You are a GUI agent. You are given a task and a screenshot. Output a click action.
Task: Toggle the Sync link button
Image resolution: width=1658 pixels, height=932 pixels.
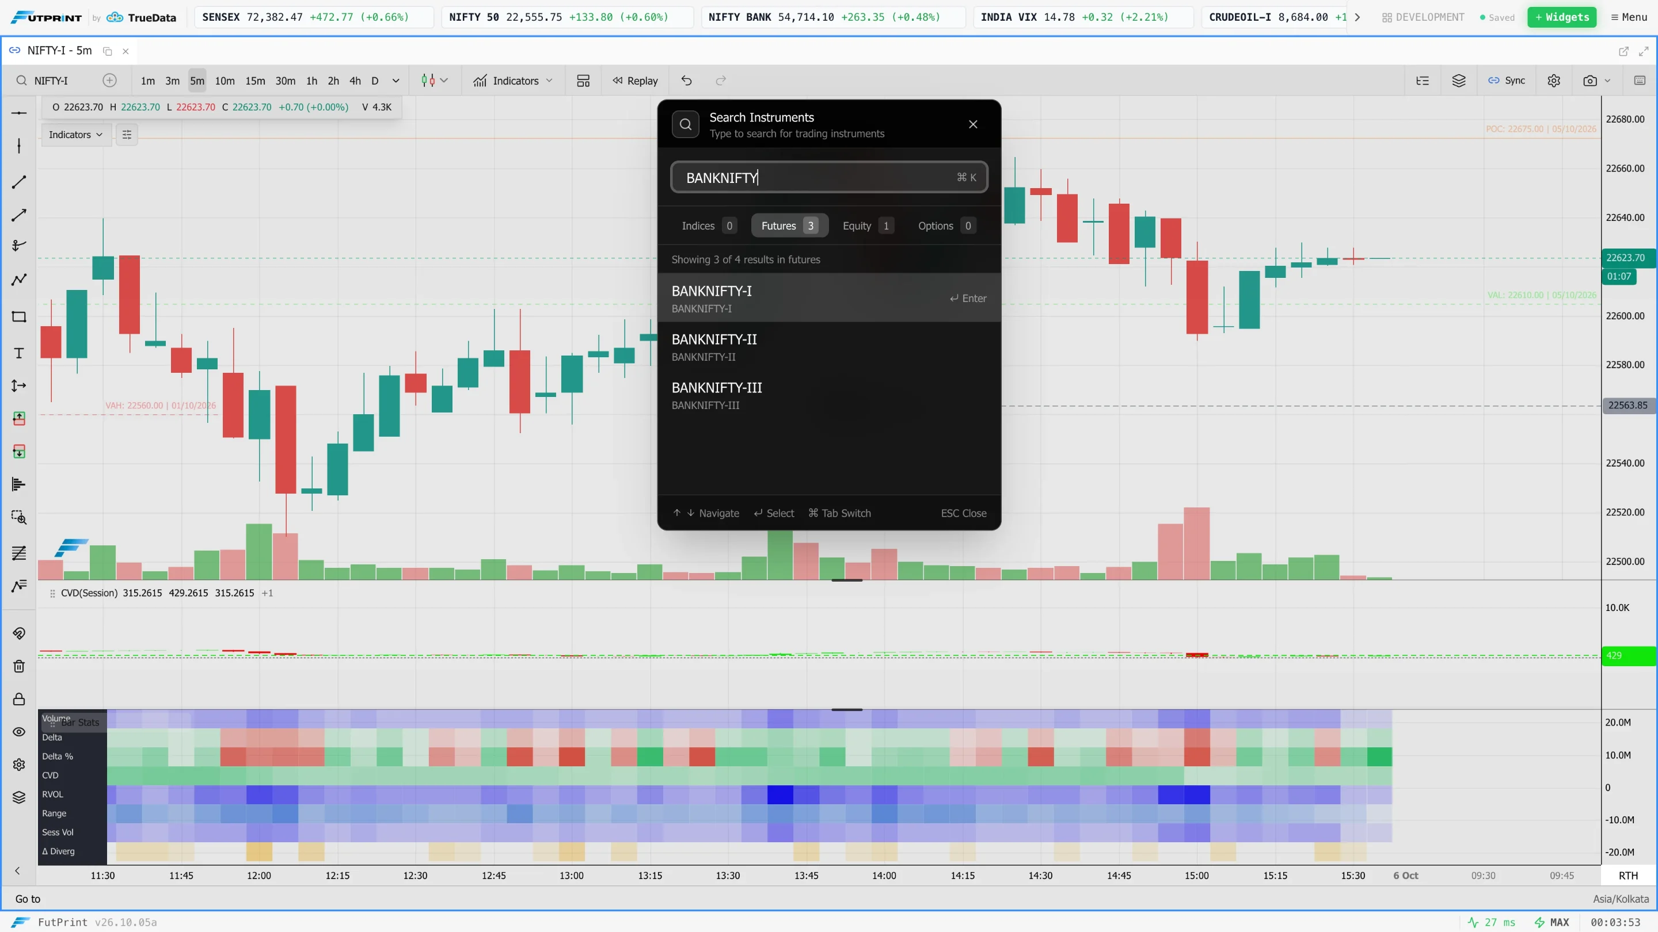[x=1506, y=81]
